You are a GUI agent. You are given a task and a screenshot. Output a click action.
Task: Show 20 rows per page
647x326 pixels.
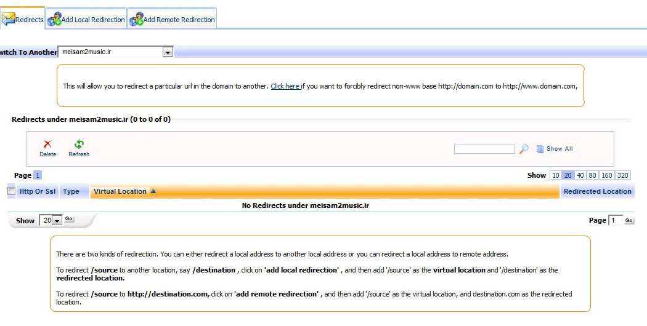tap(568, 175)
